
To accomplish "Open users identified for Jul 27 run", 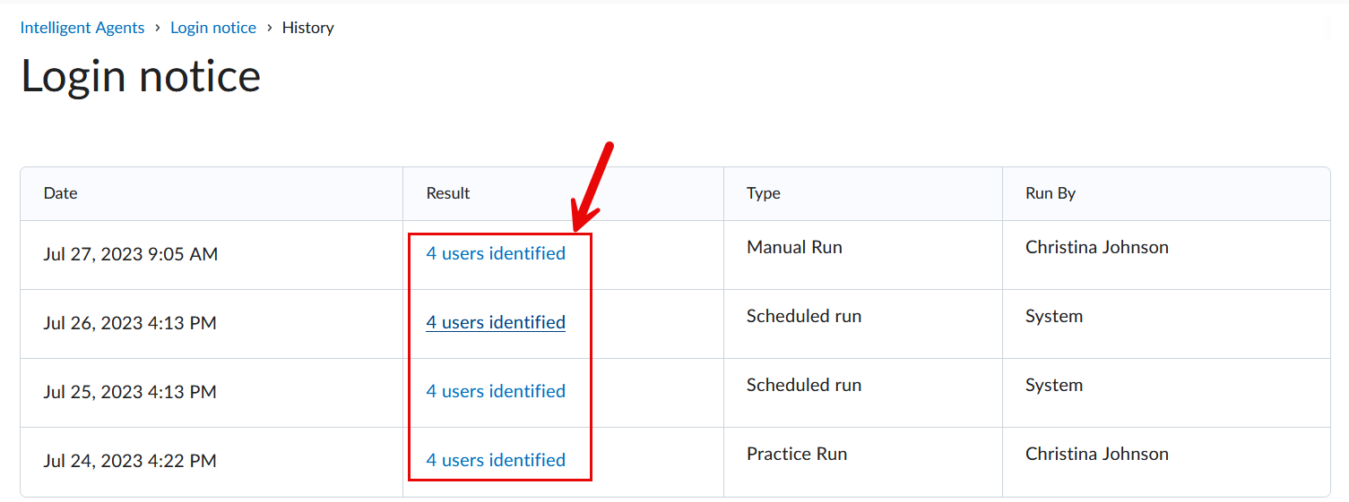I will coord(496,253).
